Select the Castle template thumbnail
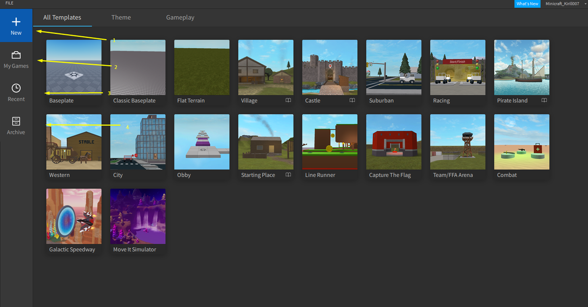This screenshot has height=307, width=588. point(330,67)
